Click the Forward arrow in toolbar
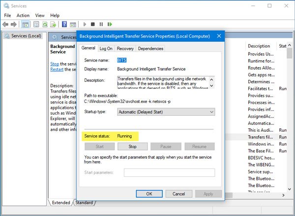 15,24
